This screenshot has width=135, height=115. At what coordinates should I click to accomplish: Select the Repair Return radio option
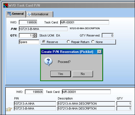68,42
